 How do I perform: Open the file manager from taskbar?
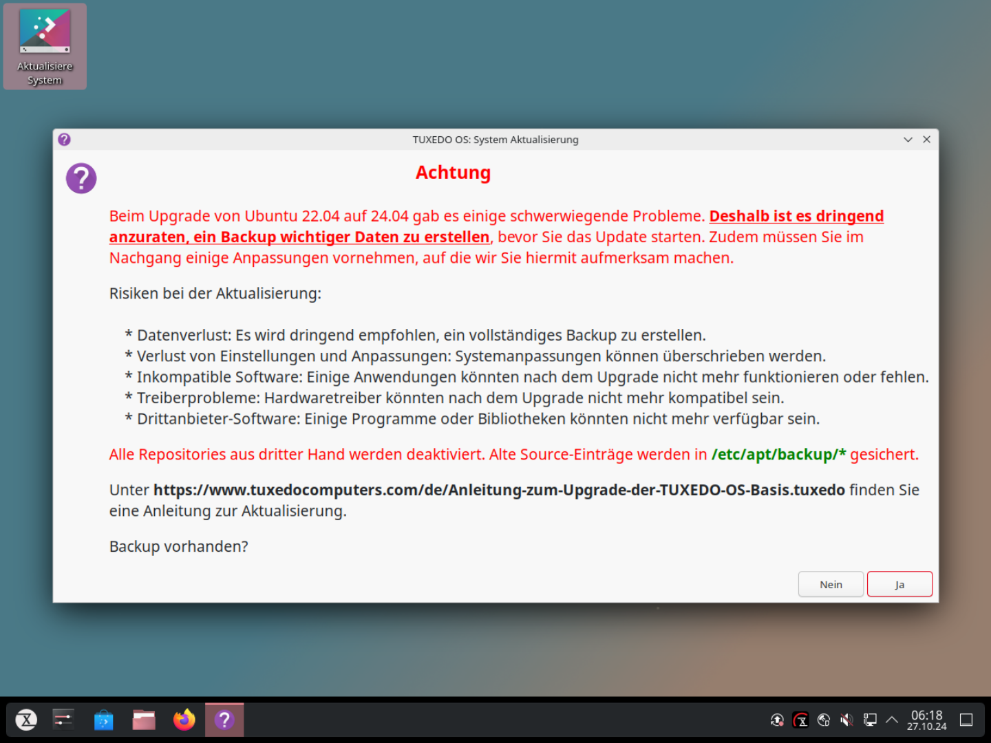(x=144, y=720)
